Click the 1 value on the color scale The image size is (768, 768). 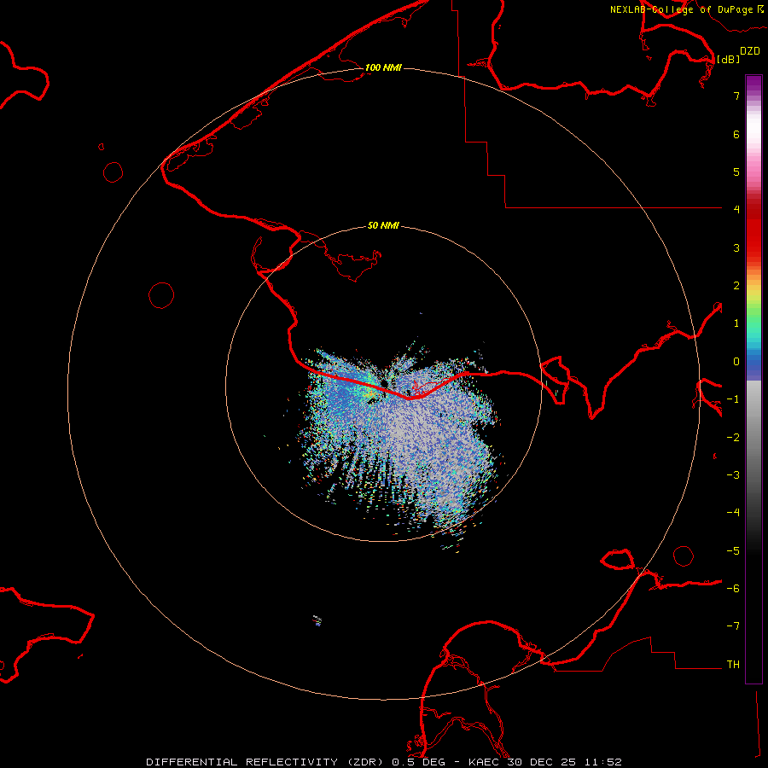pyautogui.click(x=736, y=323)
